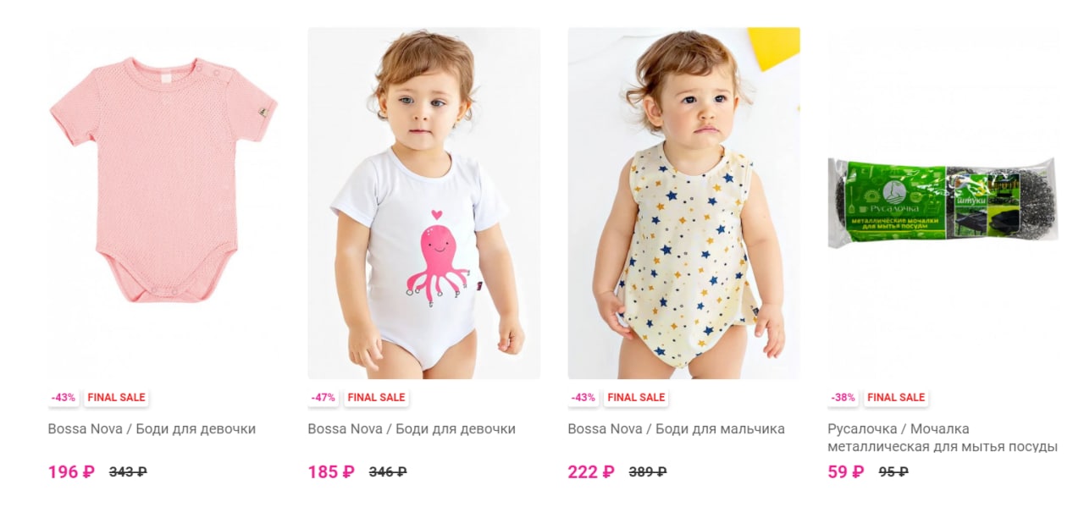Click the 59 ₽ sale price
This screenshot has height=507, width=1084.
coord(846,472)
